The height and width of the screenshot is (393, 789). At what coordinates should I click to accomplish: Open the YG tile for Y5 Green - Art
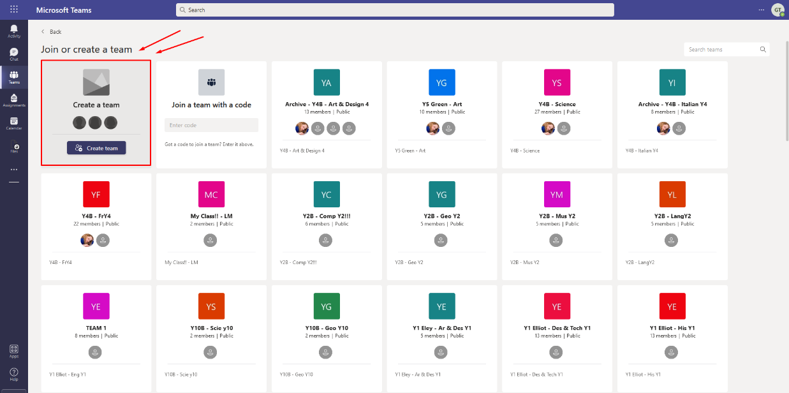[x=442, y=82]
